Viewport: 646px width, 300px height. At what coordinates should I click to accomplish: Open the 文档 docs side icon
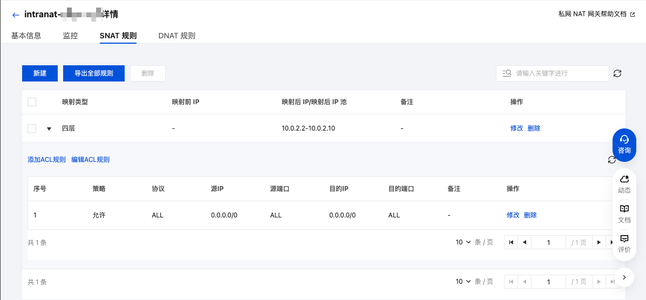(x=624, y=214)
